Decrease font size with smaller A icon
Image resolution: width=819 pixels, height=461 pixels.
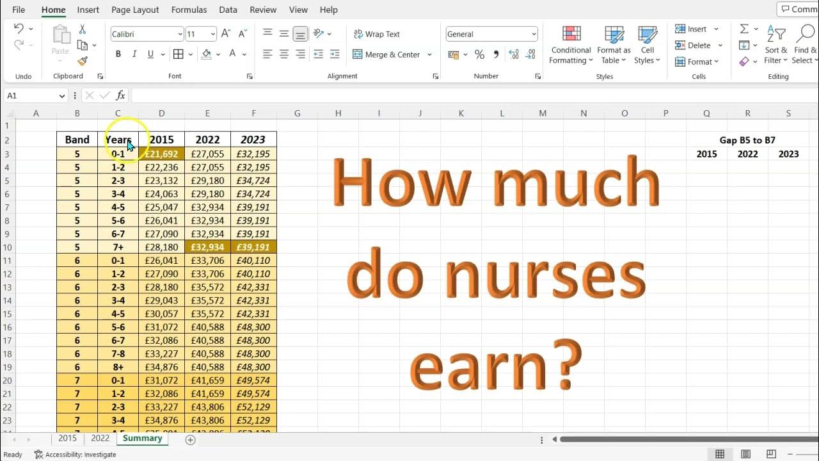point(243,34)
